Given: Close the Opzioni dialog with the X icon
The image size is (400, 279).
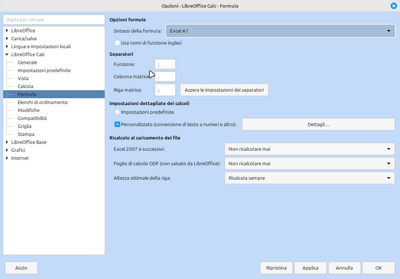Looking at the screenshot, I should [x=394, y=6].
